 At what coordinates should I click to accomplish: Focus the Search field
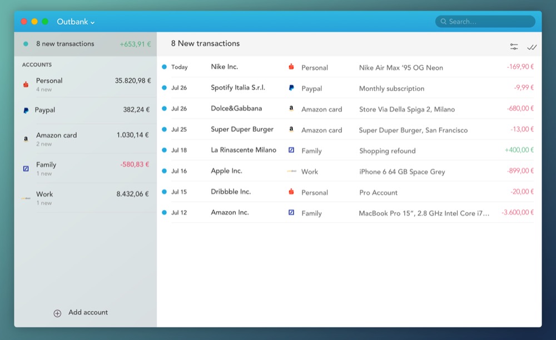pos(485,22)
